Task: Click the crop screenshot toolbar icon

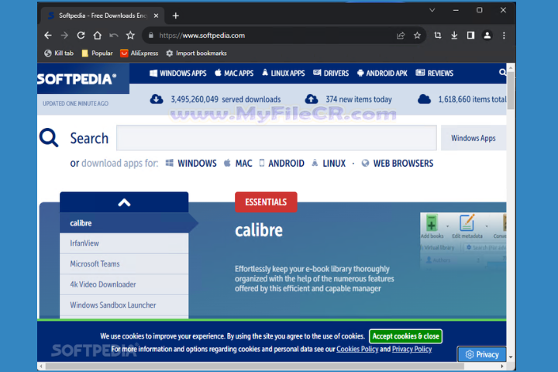Action: pyautogui.click(x=438, y=35)
